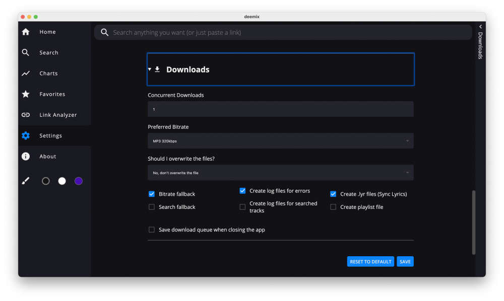This screenshot has width=504, height=301.
Task: Collapse the Downloads section header
Action: (x=187, y=69)
